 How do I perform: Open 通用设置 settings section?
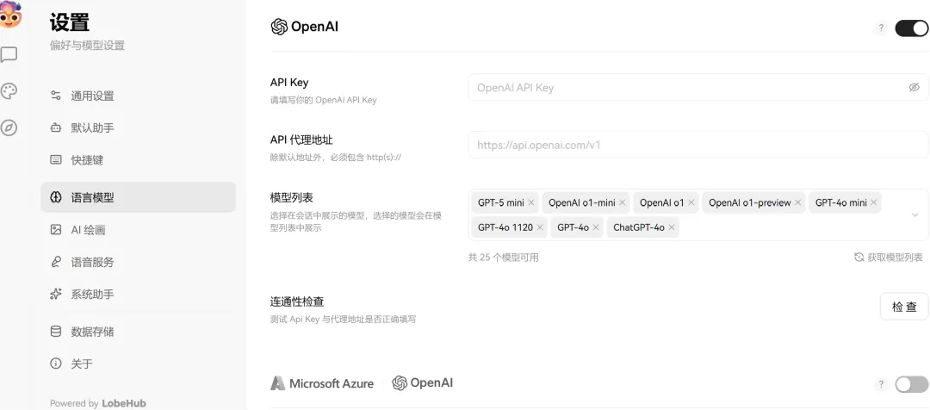138,96
